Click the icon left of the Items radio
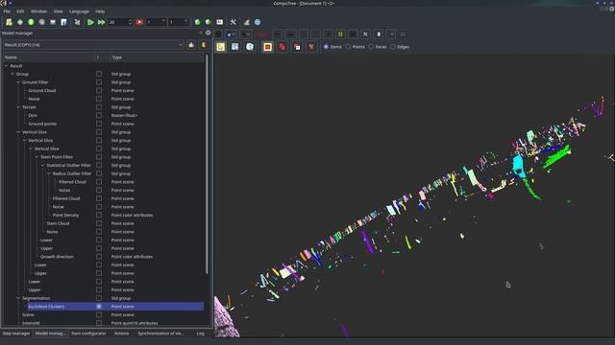The width and height of the screenshot is (615, 345). [x=311, y=47]
